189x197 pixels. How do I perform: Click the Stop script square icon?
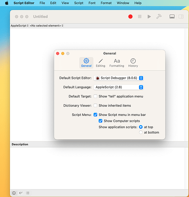[139, 17]
